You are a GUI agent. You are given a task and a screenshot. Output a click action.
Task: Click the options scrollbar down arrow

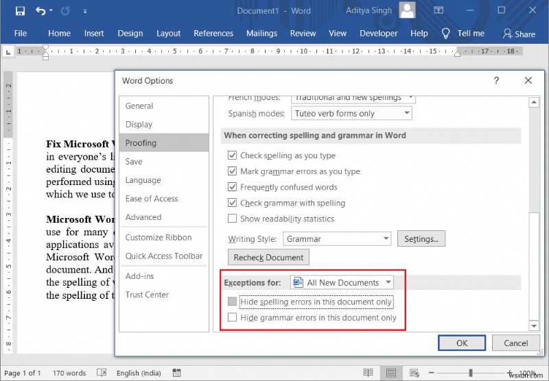click(x=534, y=325)
